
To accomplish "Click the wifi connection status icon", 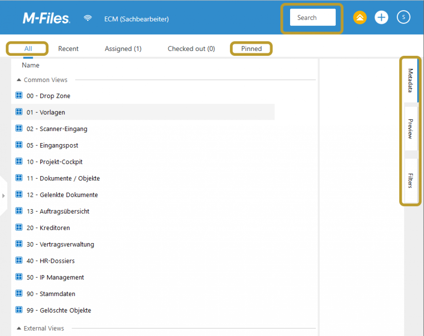I will point(88,18).
